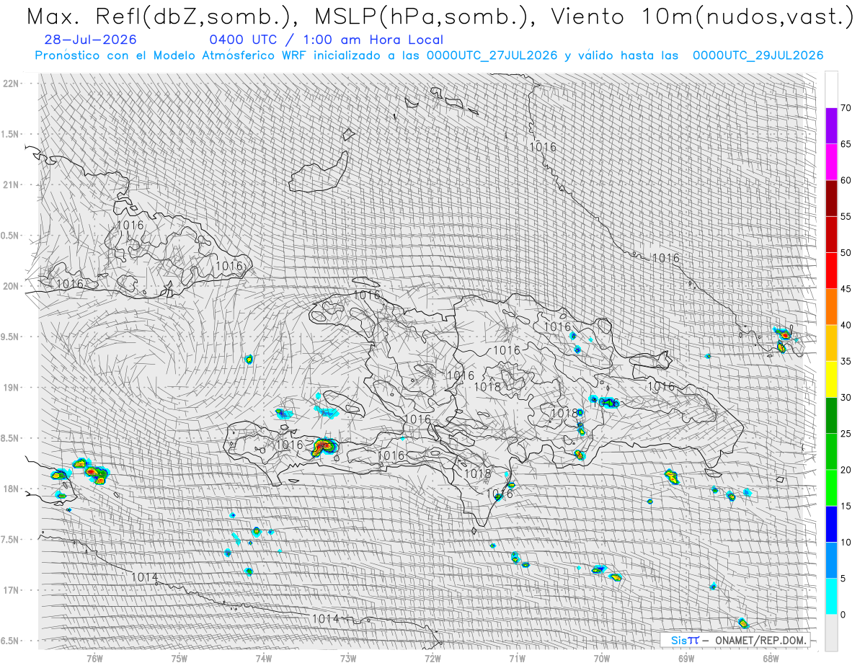
Task: Click the '21N' latitude label
Action: click(x=12, y=184)
